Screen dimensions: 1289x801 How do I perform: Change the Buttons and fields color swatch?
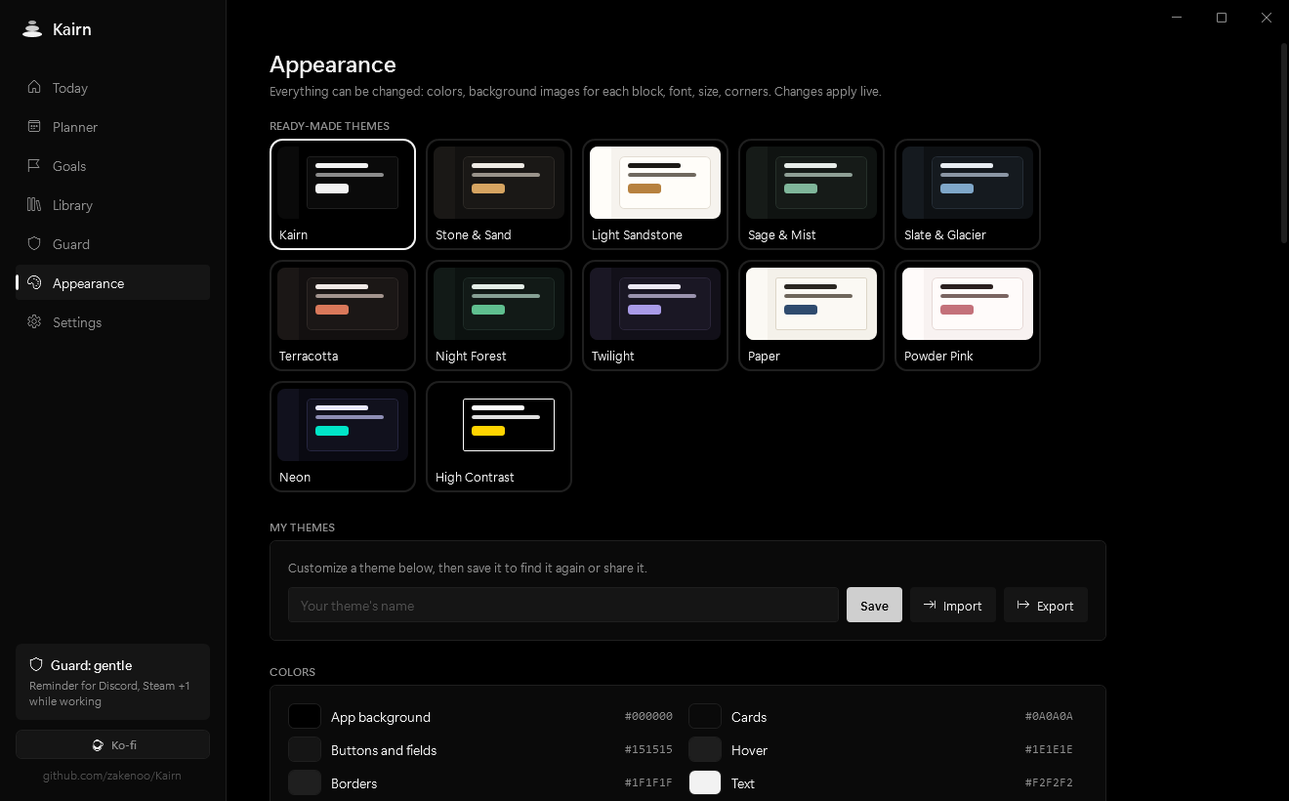(x=305, y=749)
